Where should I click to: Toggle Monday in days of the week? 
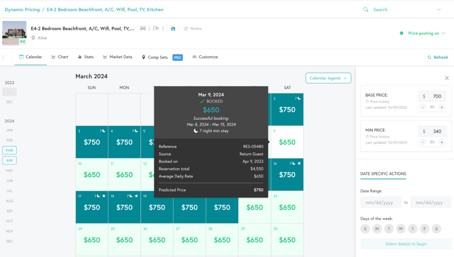[377, 229]
